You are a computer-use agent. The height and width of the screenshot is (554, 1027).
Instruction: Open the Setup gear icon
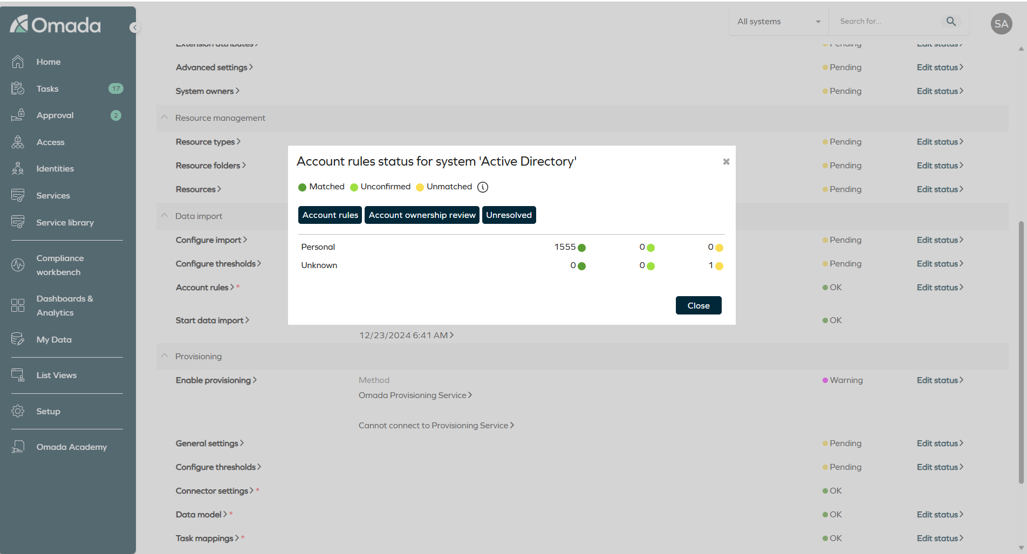[18, 411]
